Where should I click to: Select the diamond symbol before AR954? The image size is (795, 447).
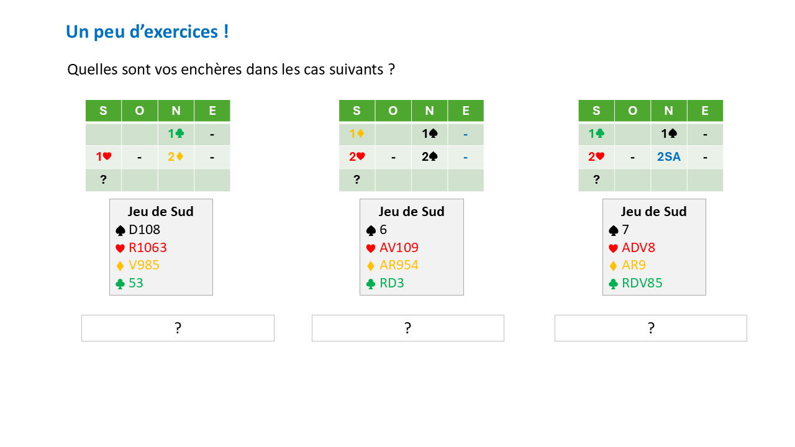tap(371, 266)
